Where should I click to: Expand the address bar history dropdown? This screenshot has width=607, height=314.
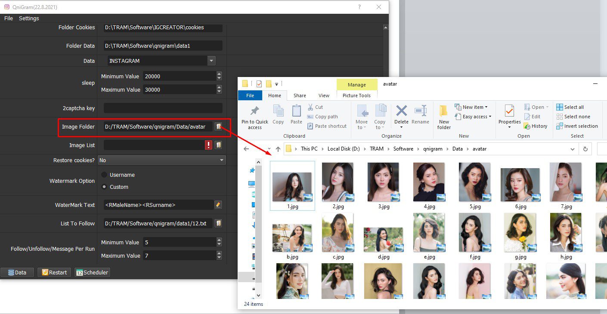click(573, 149)
